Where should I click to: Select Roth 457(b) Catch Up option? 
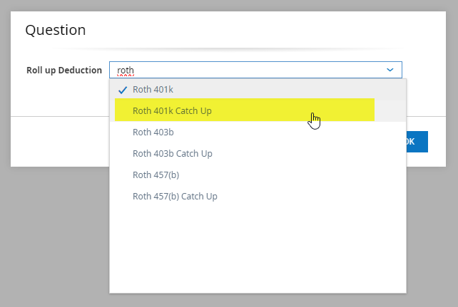[175, 196]
